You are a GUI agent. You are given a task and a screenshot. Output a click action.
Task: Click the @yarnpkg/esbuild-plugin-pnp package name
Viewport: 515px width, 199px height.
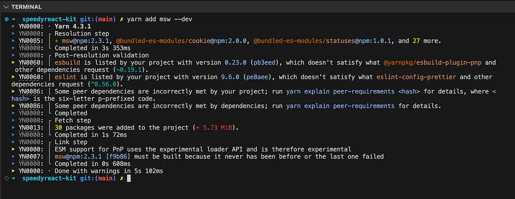coord(434,63)
